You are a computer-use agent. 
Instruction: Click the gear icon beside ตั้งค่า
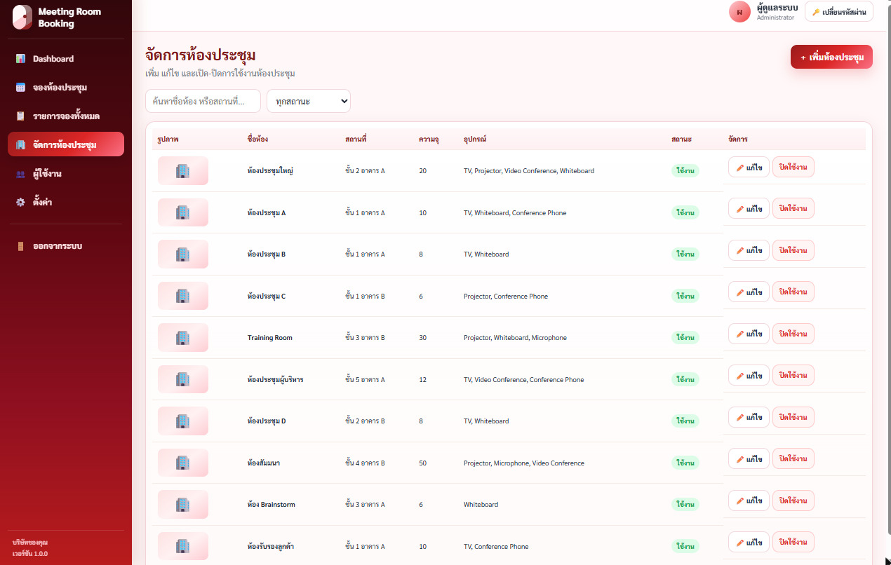[21, 202]
